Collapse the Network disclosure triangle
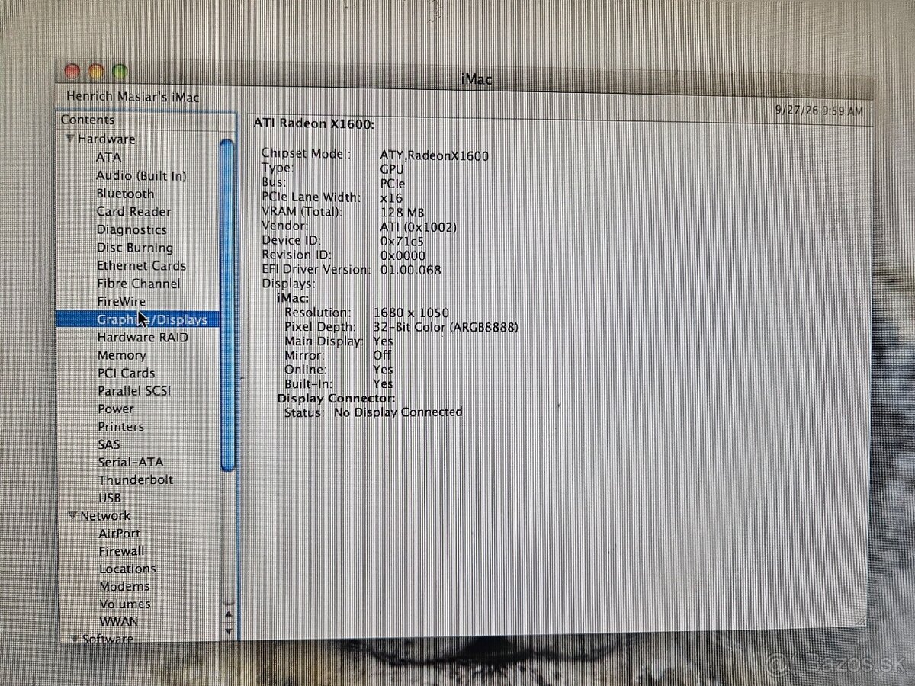This screenshot has width=915, height=686. click(73, 515)
